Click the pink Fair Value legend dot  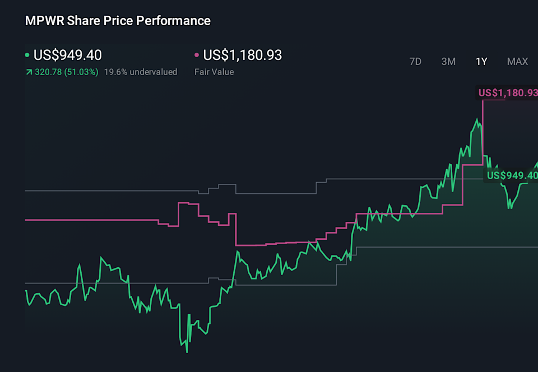pyautogui.click(x=197, y=55)
